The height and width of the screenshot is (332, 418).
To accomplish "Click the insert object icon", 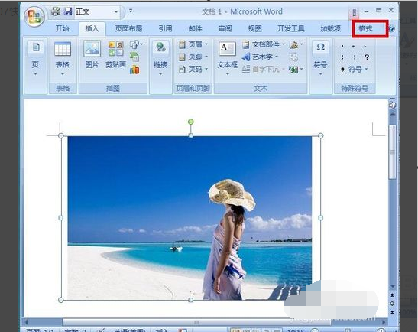I will point(296,70).
